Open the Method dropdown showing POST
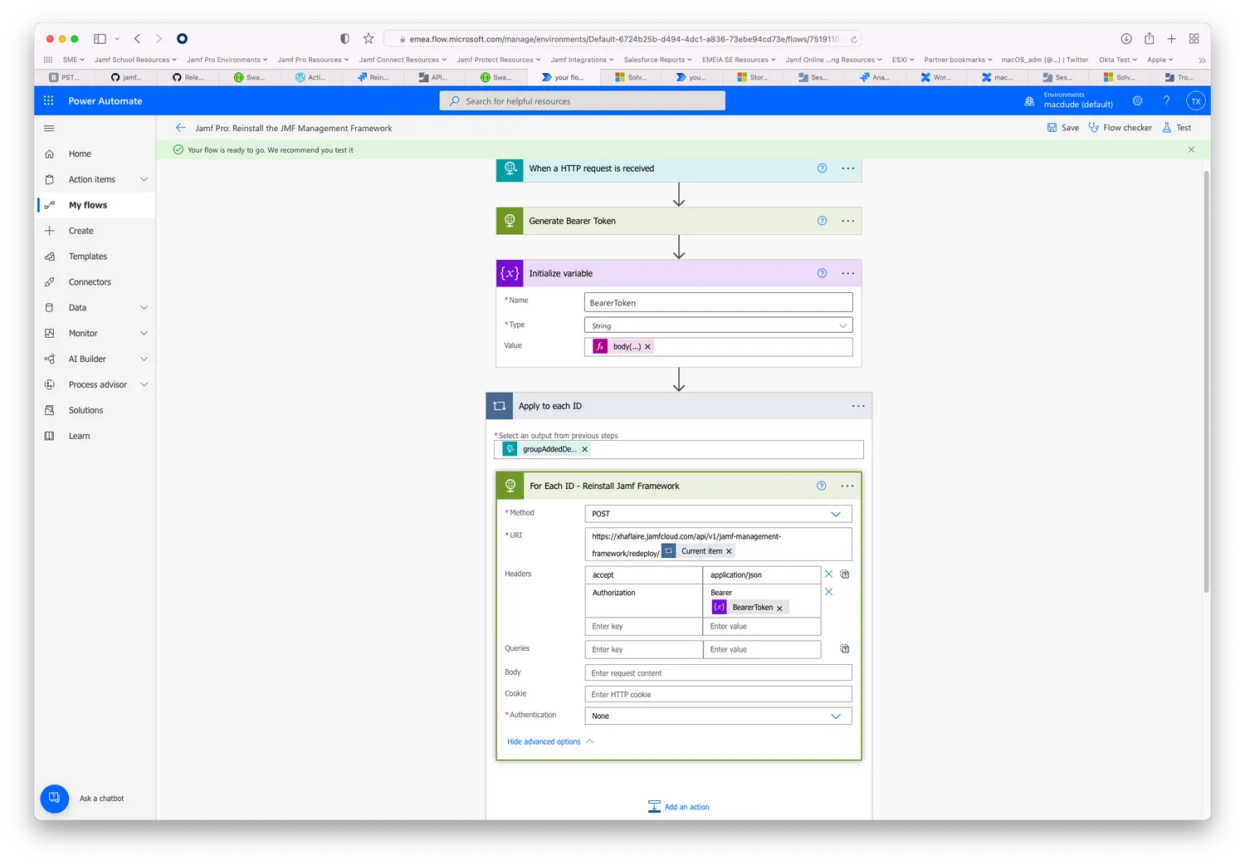The width and height of the screenshot is (1245, 865). [835, 513]
